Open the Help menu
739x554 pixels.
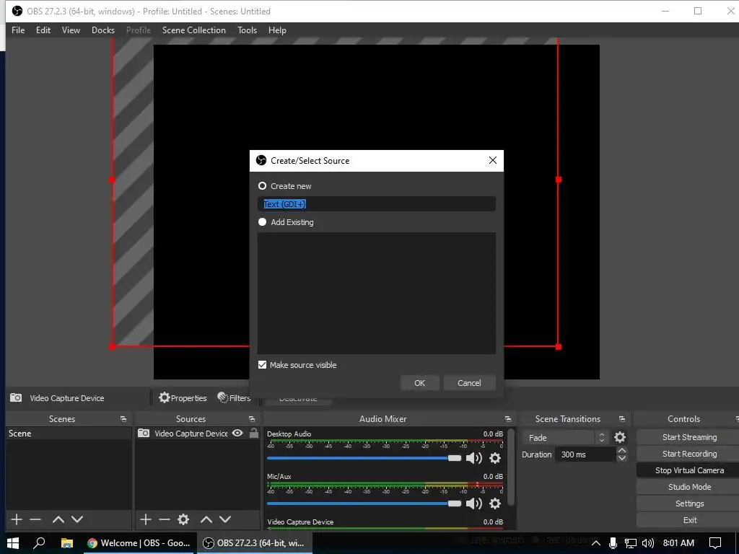277,30
